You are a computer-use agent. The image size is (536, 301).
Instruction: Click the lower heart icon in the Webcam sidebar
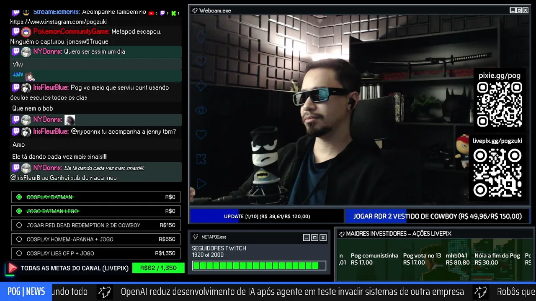coord(201,135)
